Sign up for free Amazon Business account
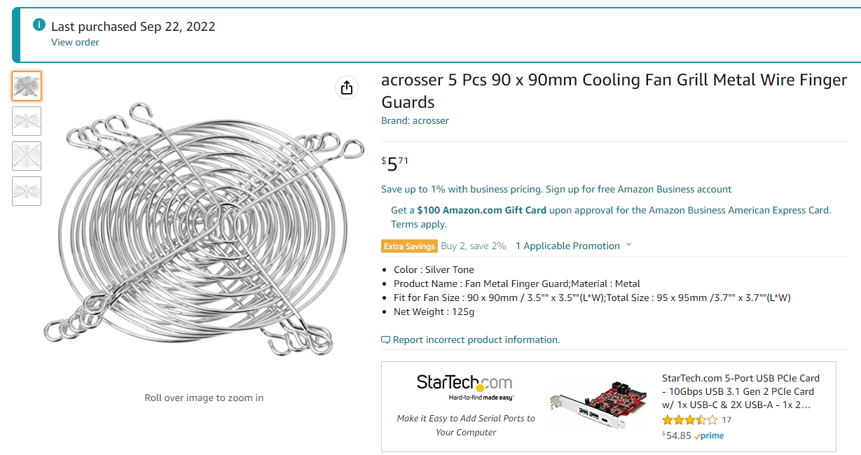 tap(638, 189)
